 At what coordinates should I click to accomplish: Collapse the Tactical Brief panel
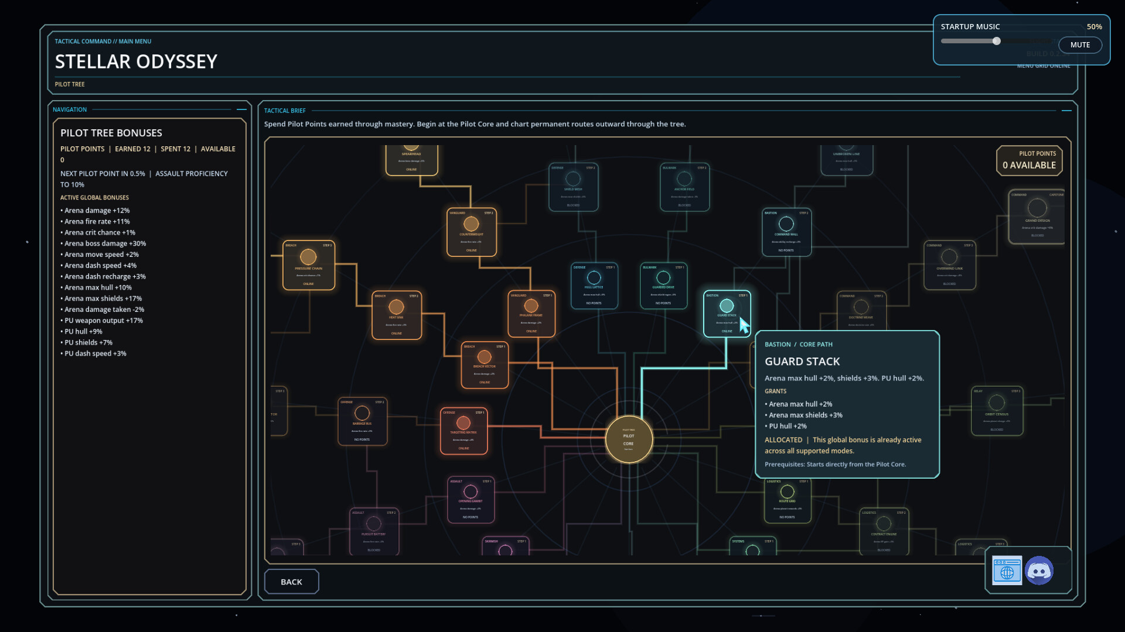click(x=1066, y=111)
